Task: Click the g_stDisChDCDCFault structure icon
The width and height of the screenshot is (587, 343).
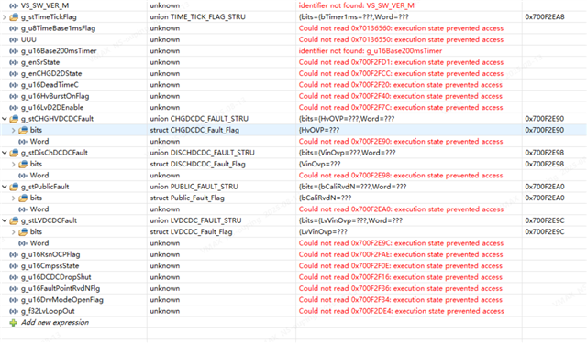Action: tap(14, 153)
